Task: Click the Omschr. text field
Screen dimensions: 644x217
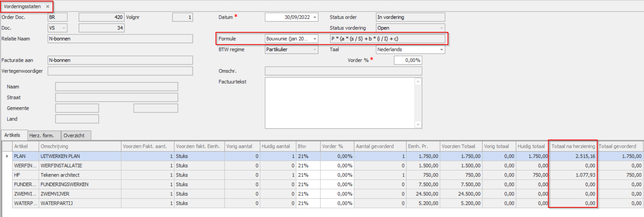Action: (343, 71)
